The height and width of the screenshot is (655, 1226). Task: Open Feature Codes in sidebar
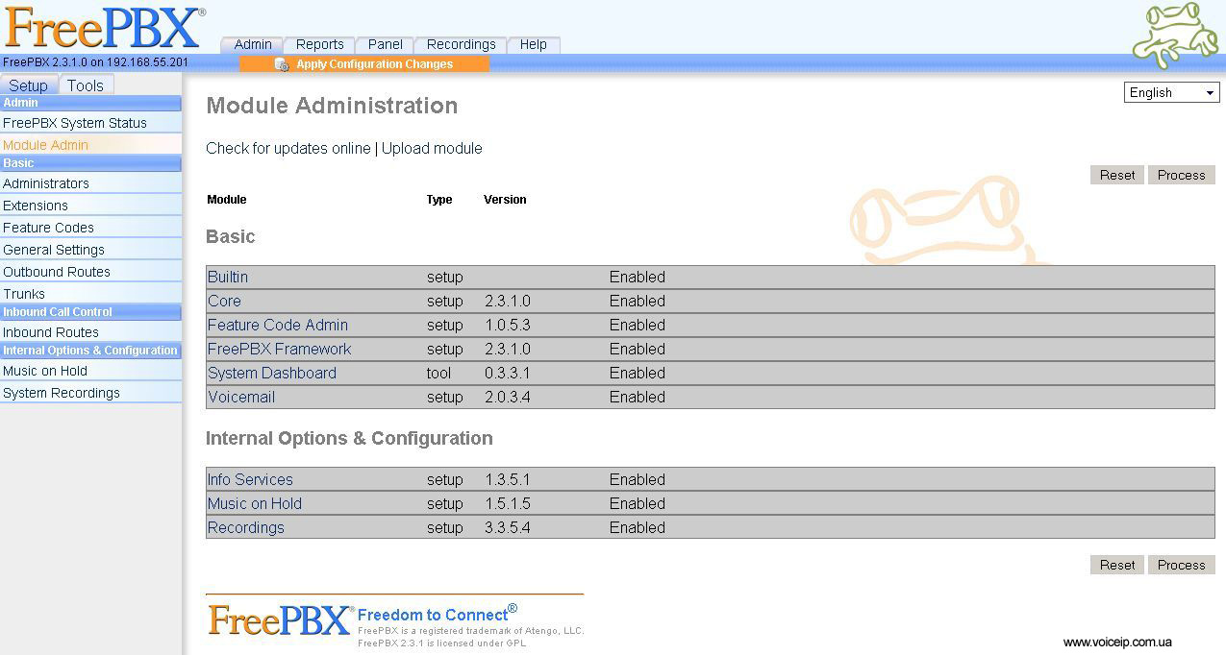click(x=90, y=228)
